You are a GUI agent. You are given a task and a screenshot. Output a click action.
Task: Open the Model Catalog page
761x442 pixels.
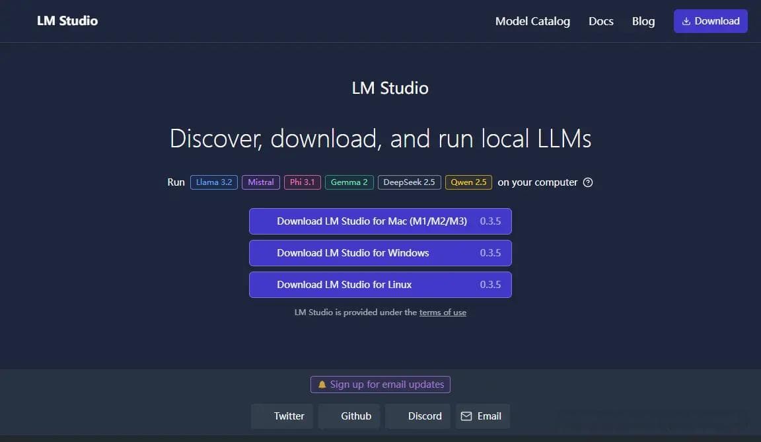[532, 21]
